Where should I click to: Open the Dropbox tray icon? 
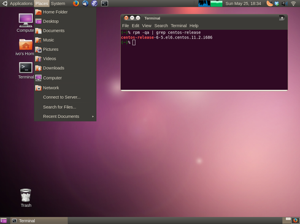point(277,4)
